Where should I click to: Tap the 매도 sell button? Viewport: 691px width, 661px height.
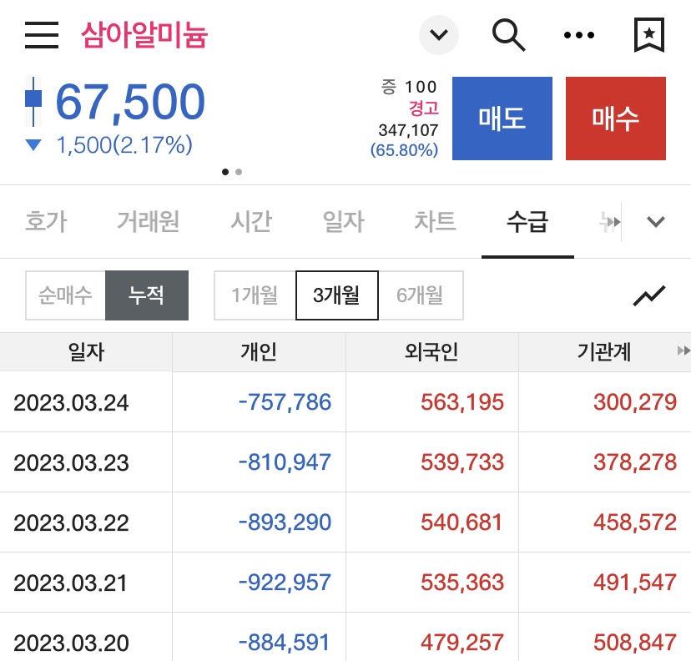(x=502, y=119)
